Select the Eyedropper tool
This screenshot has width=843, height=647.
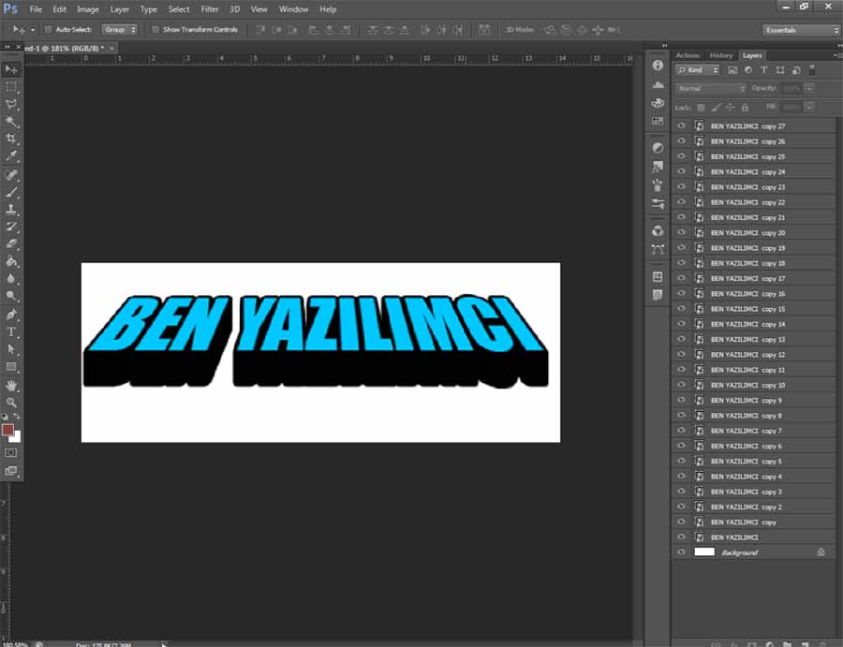(x=11, y=155)
